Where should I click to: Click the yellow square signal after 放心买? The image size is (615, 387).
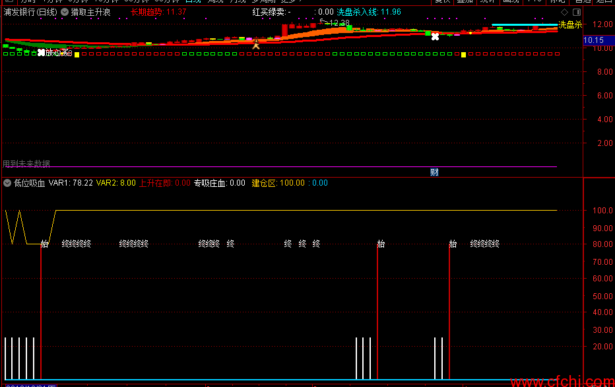coord(77,55)
